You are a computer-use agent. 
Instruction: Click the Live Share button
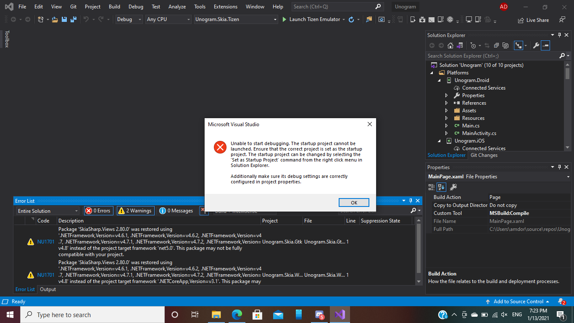534,20
